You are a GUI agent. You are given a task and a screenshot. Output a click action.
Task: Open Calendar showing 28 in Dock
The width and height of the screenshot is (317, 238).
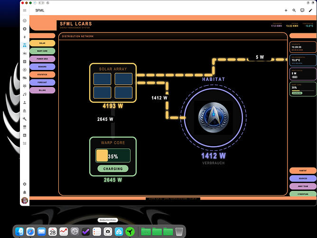53,231
